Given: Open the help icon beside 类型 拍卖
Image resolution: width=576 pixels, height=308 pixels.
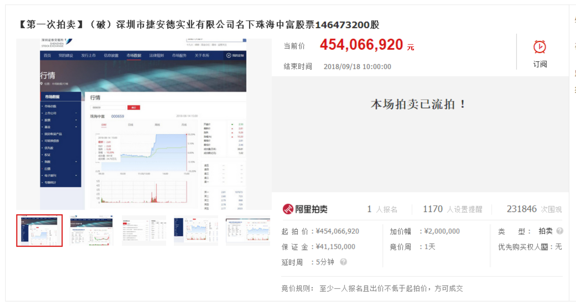Looking at the screenshot, I should [560, 231].
